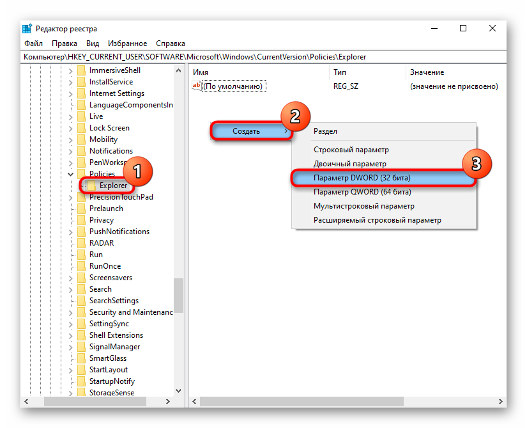Image resolution: width=527 pixels, height=428 pixels.
Task: Click the RunOnce folder icon
Action: [x=81, y=266]
